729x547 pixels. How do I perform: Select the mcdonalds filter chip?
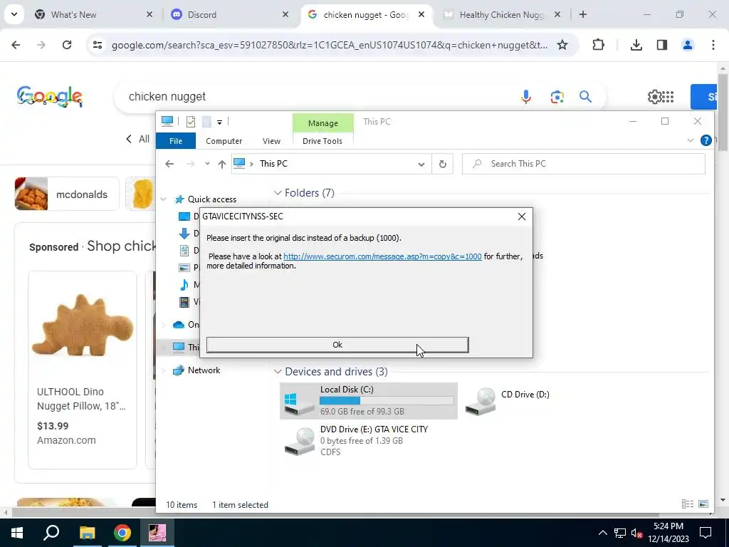point(67,194)
